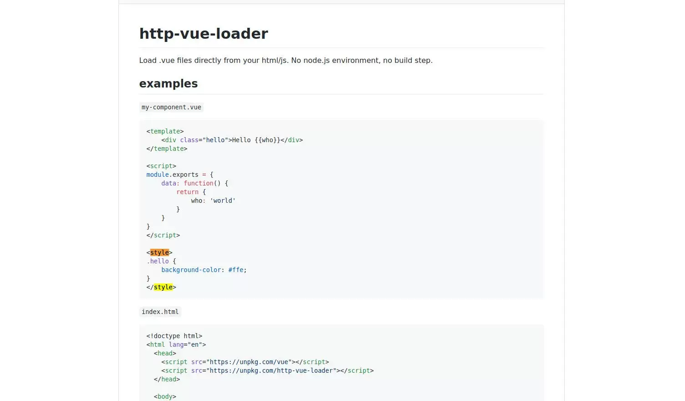Click the background-color: #ffe line
Viewport: 685px width, 401px height.
(x=204, y=270)
